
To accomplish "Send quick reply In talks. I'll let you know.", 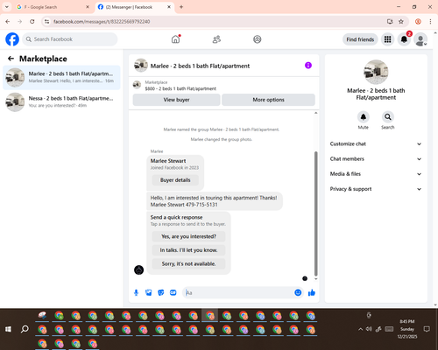I will point(188,250).
